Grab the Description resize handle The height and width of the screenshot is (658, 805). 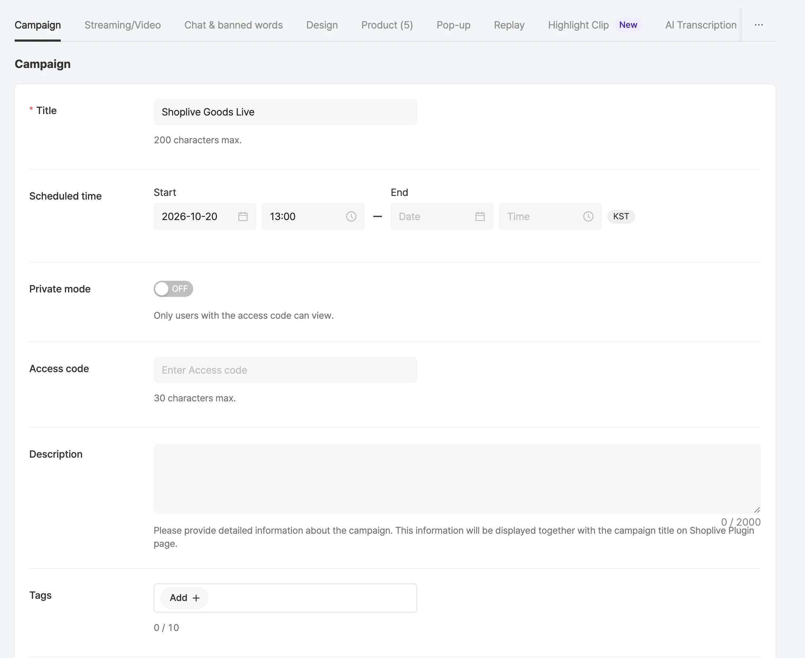[757, 510]
